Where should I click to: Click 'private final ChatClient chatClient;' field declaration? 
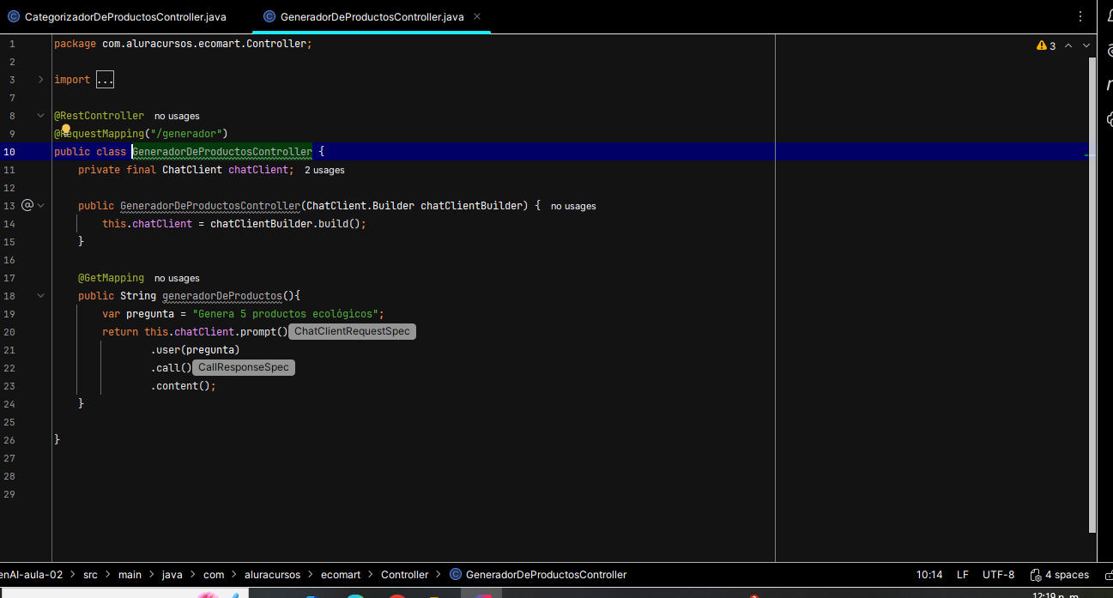click(x=186, y=170)
